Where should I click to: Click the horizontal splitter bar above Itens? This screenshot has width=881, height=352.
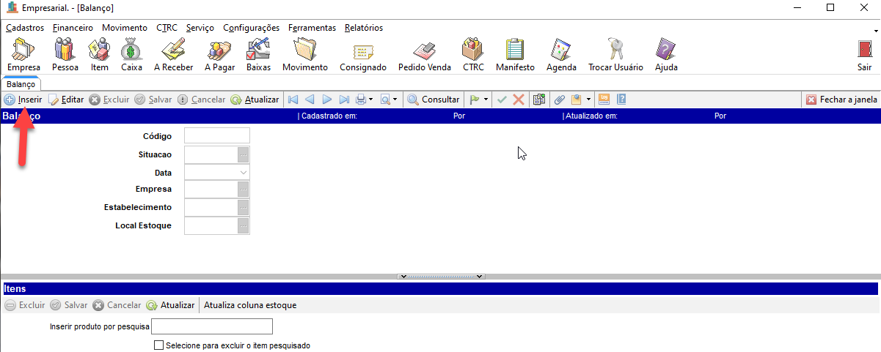click(440, 277)
